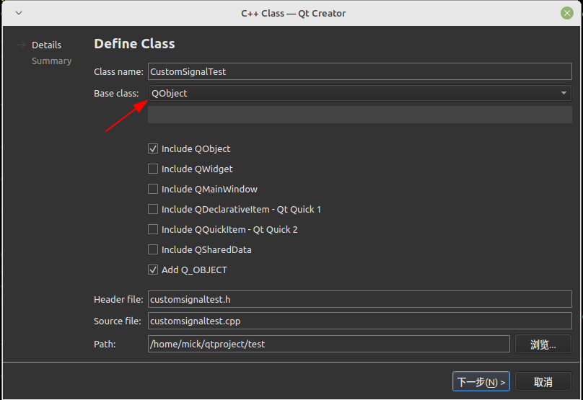
Task: Focus the Header file text field
Action: point(359,300)
